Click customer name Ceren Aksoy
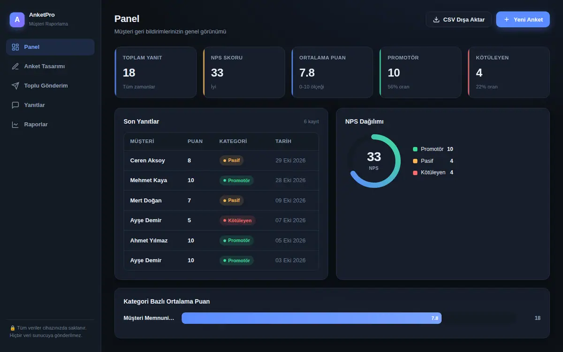The height and width of the screenshot is (352, 563). coord(147,161)
